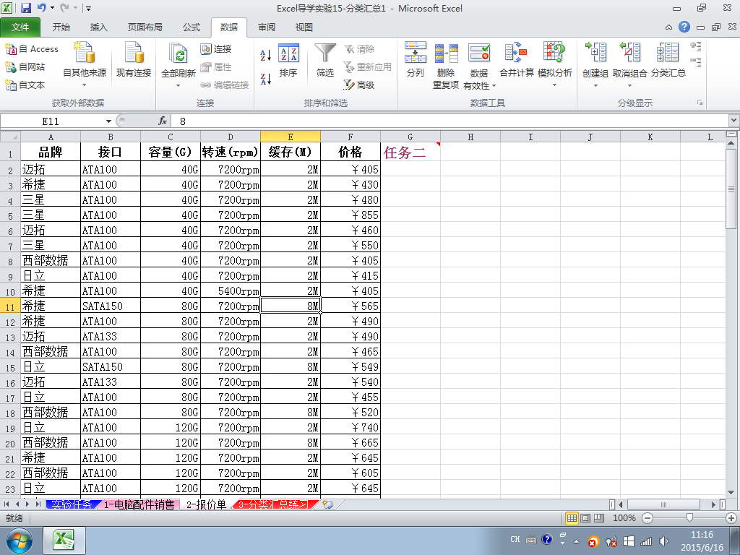Viewport: 740px width, 555px height.
Task: Open the Sort (排序) dialog
Action: click(288, 60)
